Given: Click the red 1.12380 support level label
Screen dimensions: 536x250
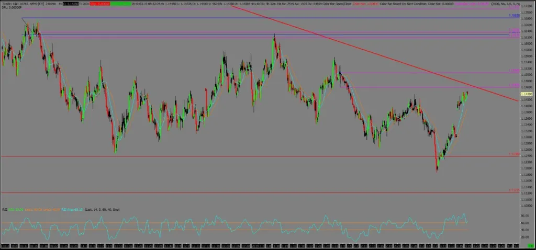Looking at the screenshot, I should [514, 154].
